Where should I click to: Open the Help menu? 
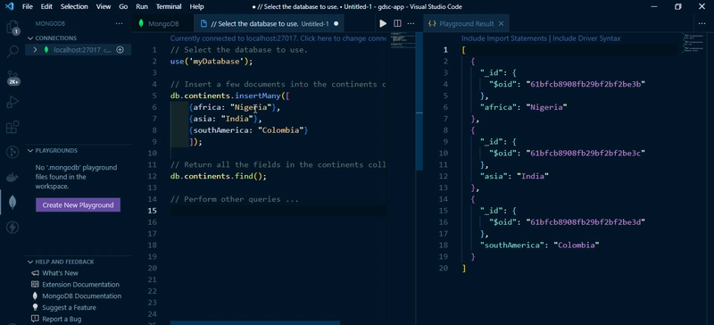click(196, 6)
